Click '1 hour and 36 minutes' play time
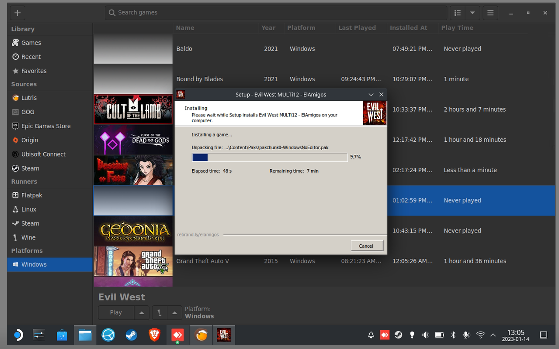The image size is (559, 349). coord(475,261)
